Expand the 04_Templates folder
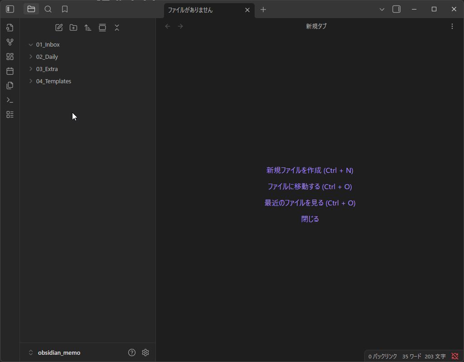Screen dimensions: 464x362 coord(31,81)
